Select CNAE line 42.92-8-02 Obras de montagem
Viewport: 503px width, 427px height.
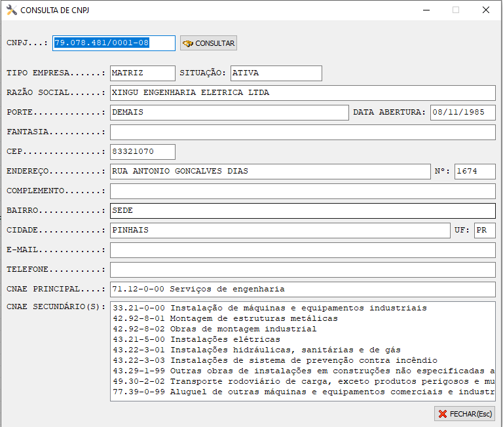click(215, 329)
